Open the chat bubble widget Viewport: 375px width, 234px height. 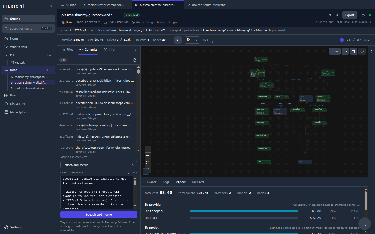(x=365, y=224)
